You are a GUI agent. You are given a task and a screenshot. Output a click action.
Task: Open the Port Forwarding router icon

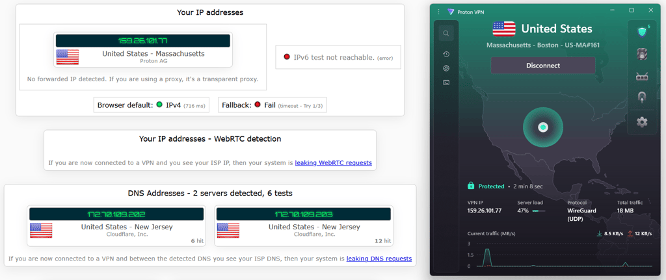coord(642,77)
